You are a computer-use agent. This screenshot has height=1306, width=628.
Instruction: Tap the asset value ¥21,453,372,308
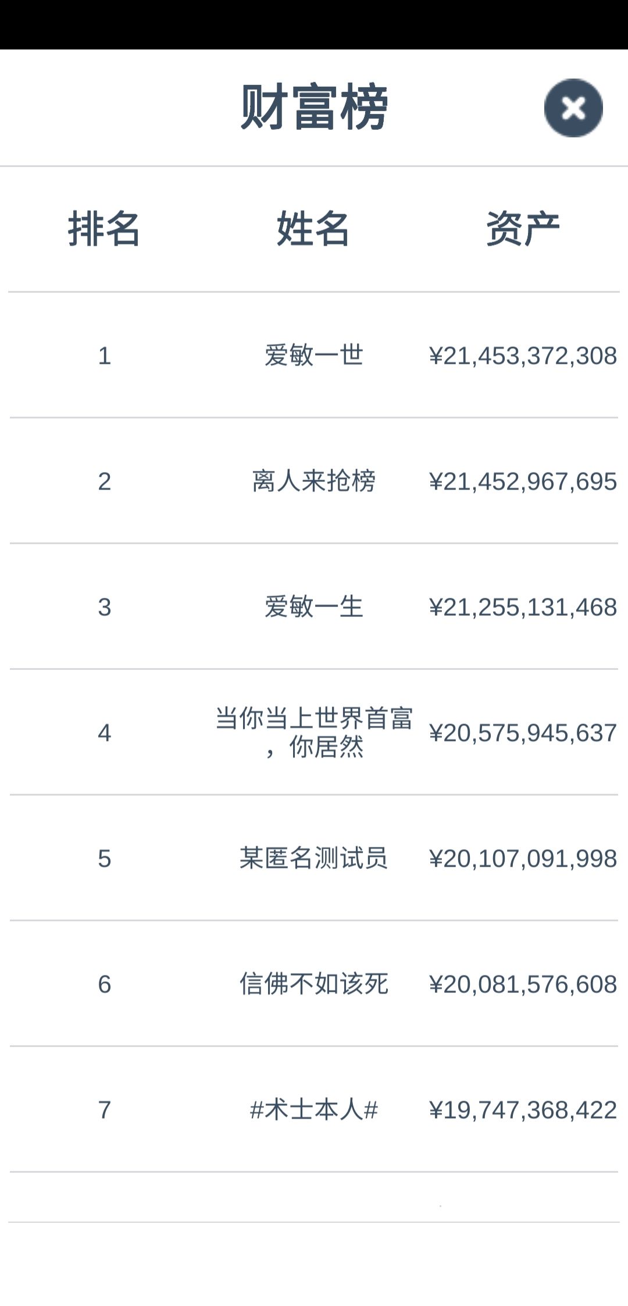tap(523, 356)
